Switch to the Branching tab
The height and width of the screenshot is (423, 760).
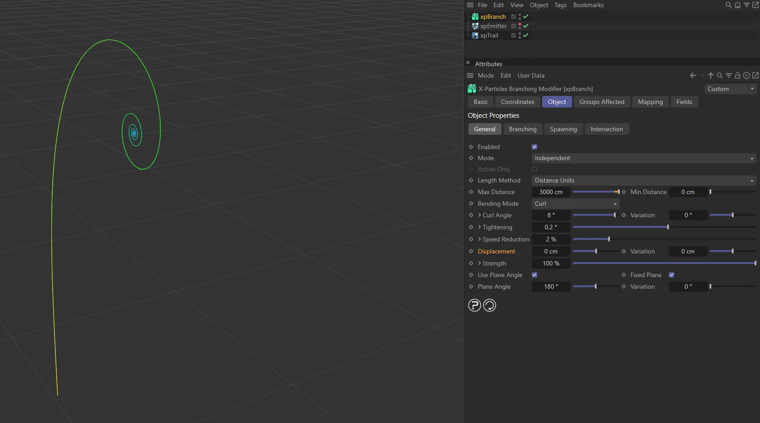(x=522, y=129)
